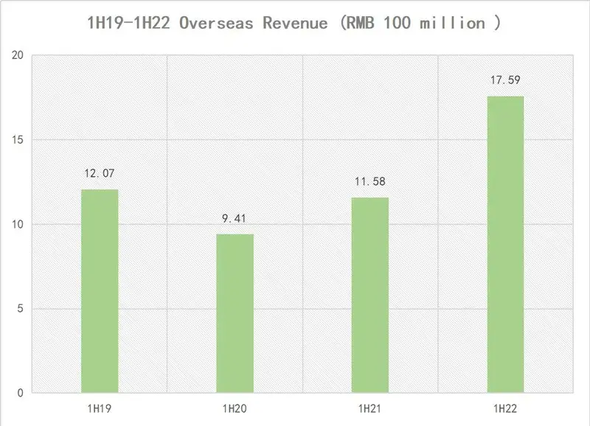This screenshot has height=426, width=590.
Task: Click the 1H19 green bar
Action: pyautogui.click(x=100, y=291)
